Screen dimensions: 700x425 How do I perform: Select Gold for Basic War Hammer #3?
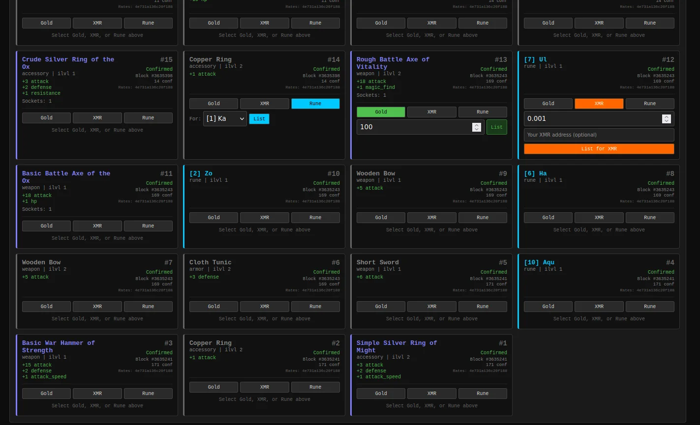tap(46, 394)
